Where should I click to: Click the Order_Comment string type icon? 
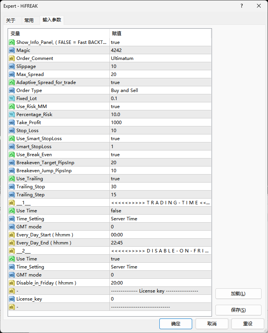point(12,58)
